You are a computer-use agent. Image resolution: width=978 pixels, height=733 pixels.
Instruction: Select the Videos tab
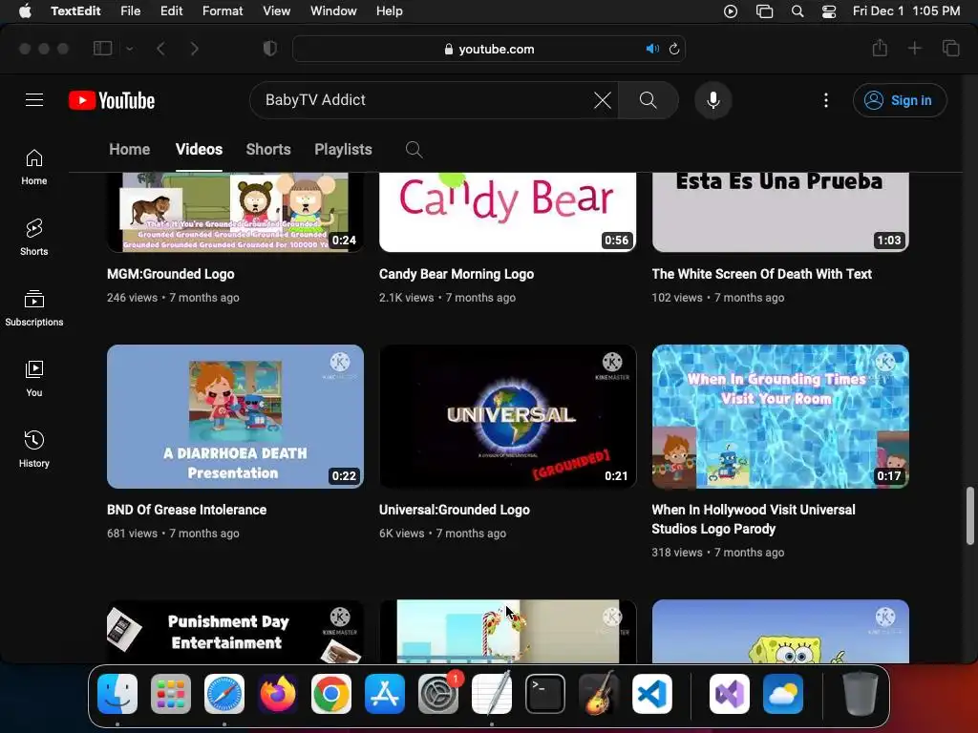click(199, 150)
